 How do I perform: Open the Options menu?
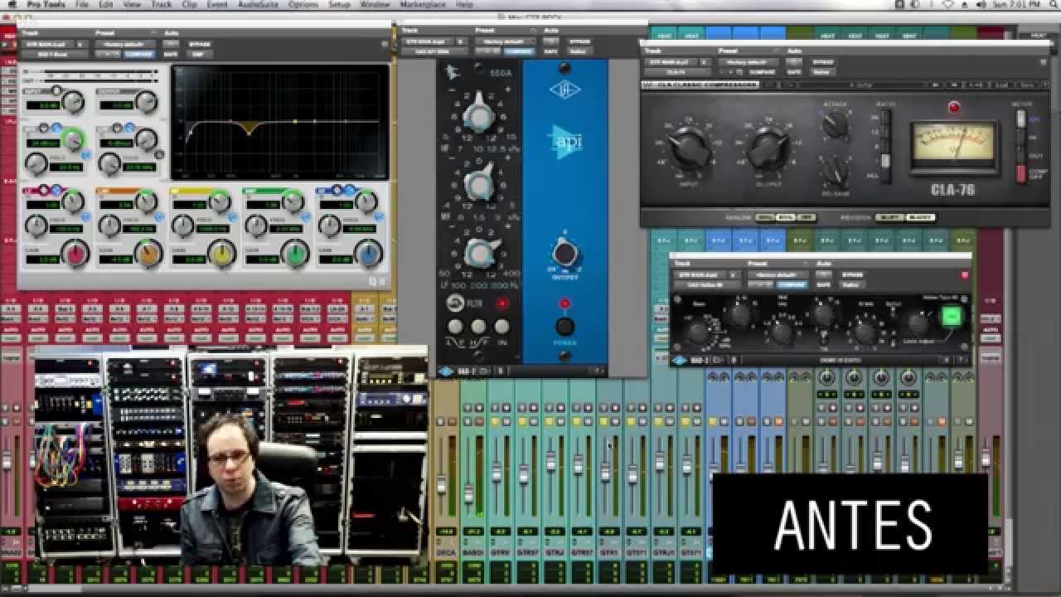click(x=303, y=5)
